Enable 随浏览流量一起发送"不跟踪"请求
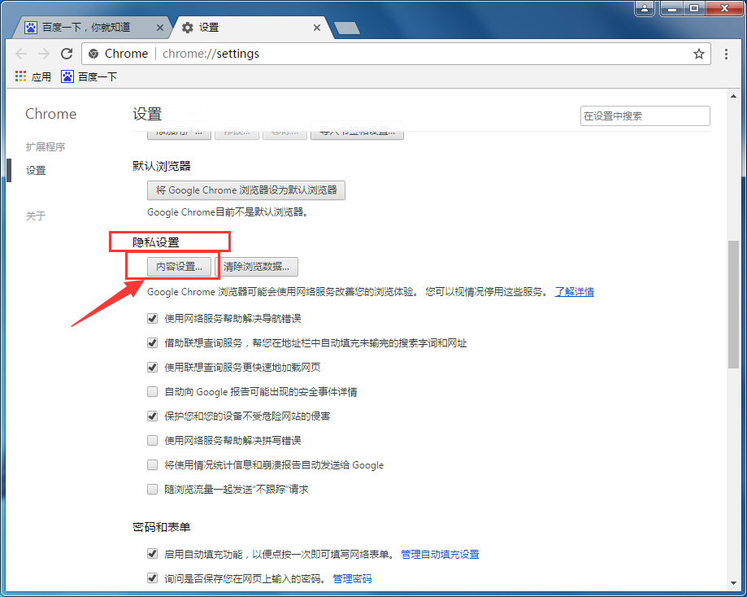The image size is (747, 597). point(152,489)
